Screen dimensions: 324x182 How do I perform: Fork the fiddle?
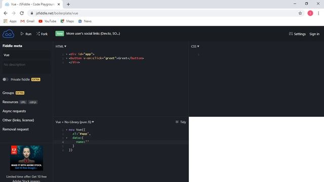[42, 34]
